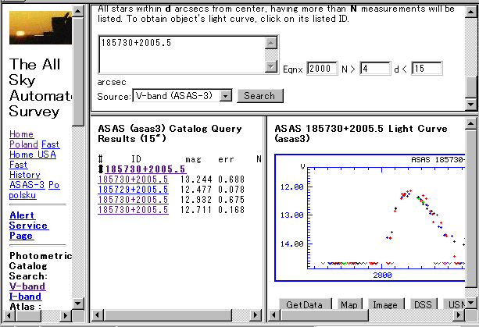Click the light curve frame's scroll-up arrow
This screenshot has width=479, height=327.
click(x=470, y=124)
